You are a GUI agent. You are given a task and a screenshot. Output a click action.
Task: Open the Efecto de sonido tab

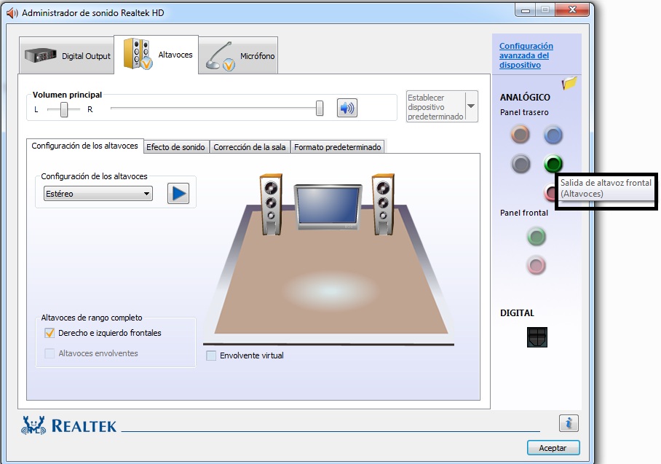[175, 147]
